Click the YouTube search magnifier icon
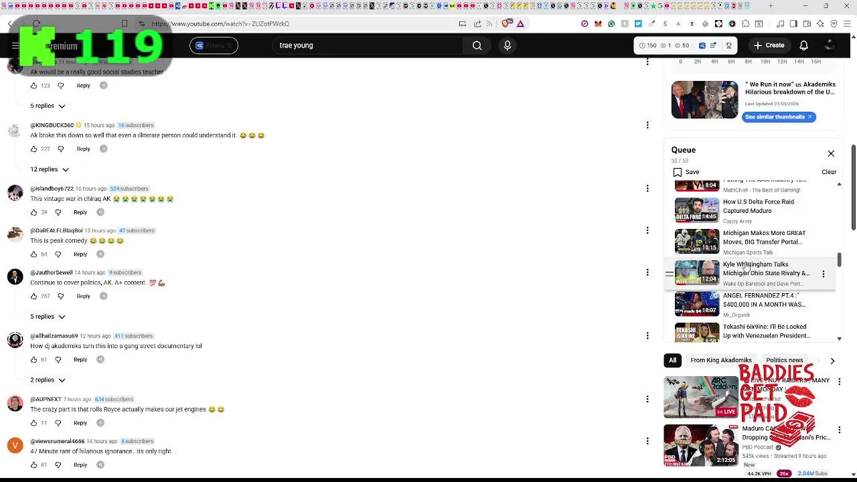Image resolution: width=857 pixels, height=482 pixels. (x=477, y=46)
